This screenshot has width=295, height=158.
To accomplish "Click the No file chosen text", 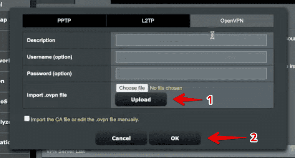I will (x=166, y=88).
